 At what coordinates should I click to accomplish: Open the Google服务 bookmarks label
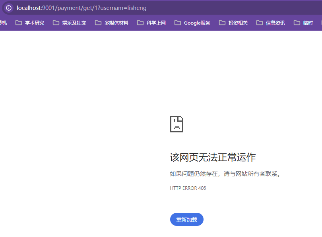pos(197,23)
